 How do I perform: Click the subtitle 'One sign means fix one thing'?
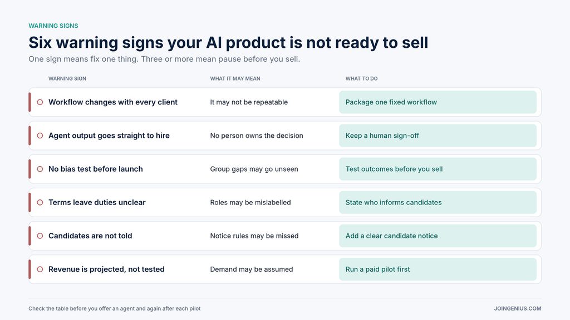[x=164, y=59]
